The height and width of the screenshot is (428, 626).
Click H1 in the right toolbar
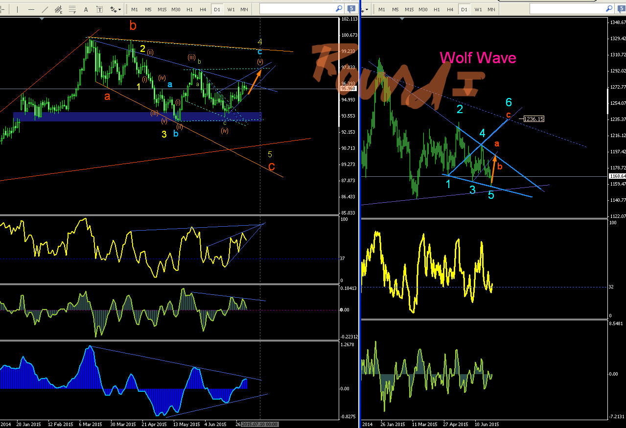click(437, 9)
